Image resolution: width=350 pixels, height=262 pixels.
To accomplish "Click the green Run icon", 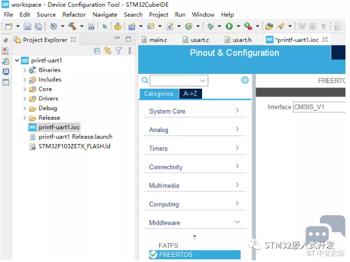I will [229, 27].
